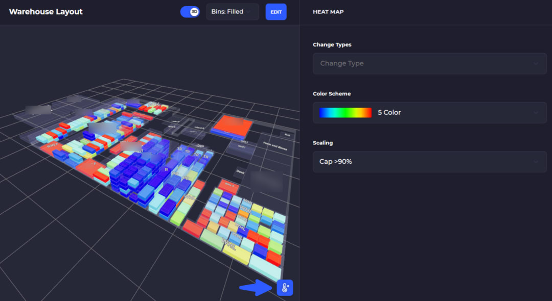Click the chevron in the Change Type field

coord(536,64)
